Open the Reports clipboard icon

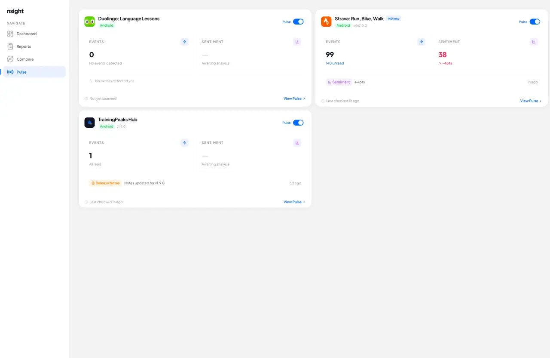click(10, 46)
